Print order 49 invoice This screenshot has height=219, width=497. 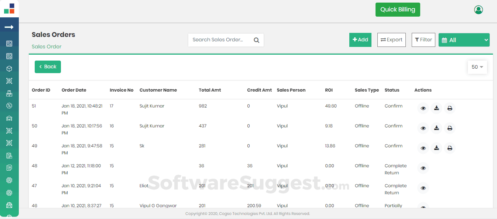pos(450,148)
